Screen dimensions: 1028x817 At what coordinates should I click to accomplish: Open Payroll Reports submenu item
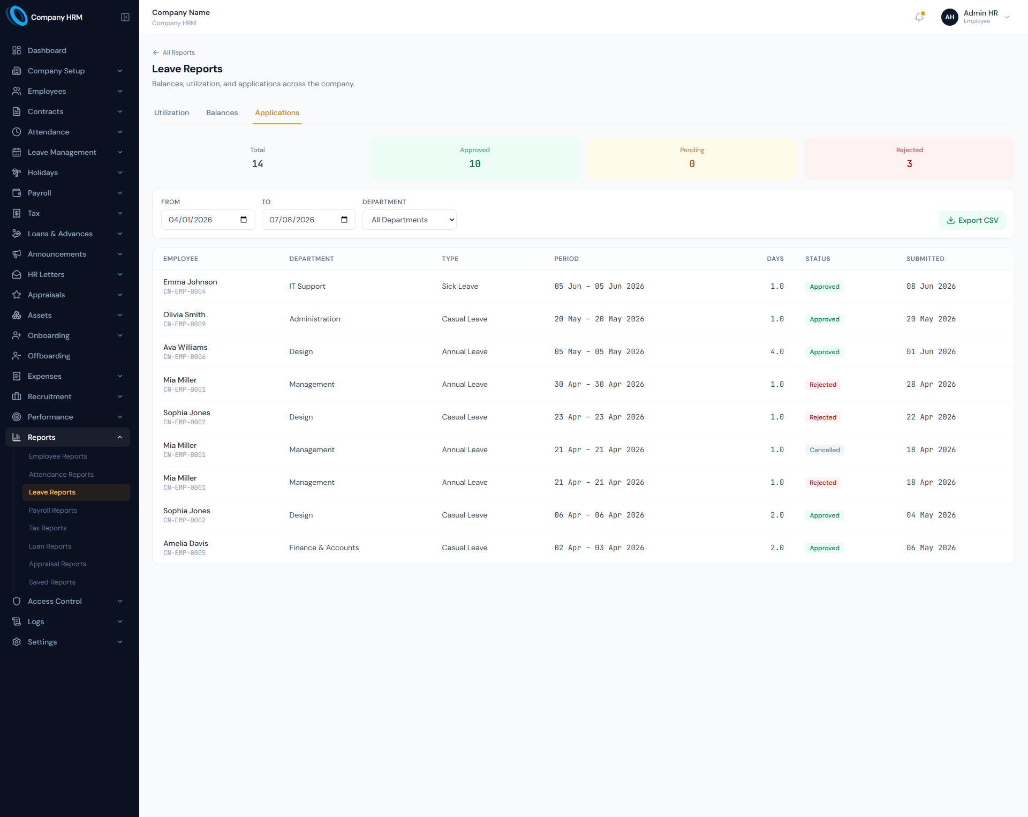click(53, 511)
